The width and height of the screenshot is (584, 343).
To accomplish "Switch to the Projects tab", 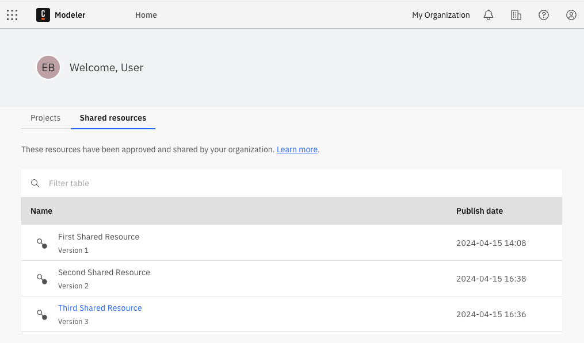I will (45, 118).
